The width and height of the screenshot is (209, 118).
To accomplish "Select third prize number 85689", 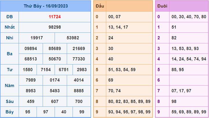I will click(x=55, y=49).
